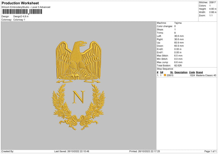Click the 'Page 1 of 1' indicator

click(x=210, y=151)
